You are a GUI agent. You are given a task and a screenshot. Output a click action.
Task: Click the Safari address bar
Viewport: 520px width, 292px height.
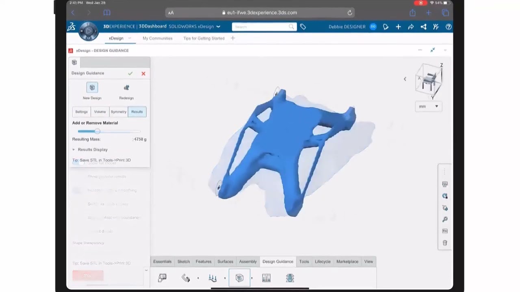(260, 13)
